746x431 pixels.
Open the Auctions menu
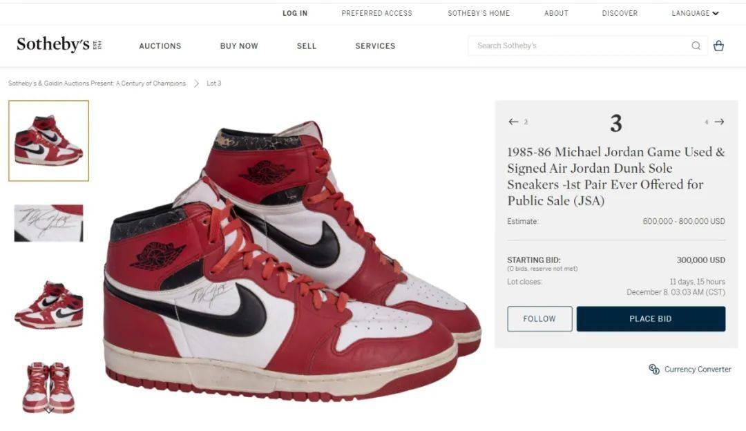tap(160, 46)
